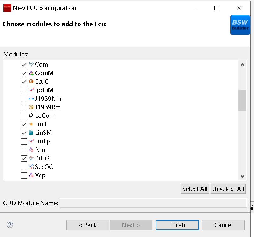The height and width of the screenshot is (237, 254).
Task: Click the LinIf sun-shaped icon
Action: [x=31, y=124]
